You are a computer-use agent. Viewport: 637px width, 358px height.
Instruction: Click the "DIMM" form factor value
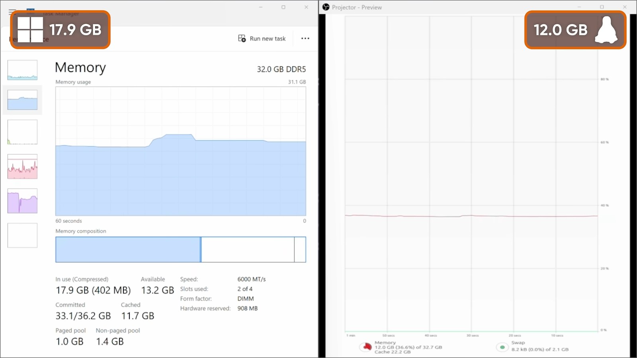click(x=246, y=299)
